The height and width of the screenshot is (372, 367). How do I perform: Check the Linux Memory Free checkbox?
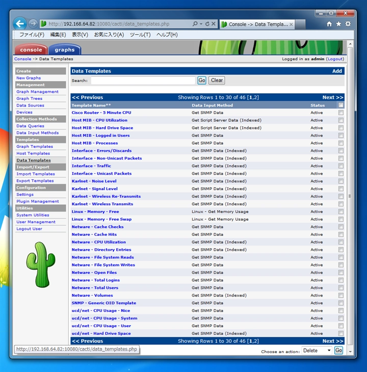click(341, 211)
